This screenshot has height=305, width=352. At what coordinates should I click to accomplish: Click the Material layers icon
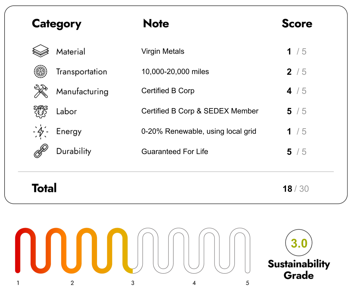(x=40, y=51)
